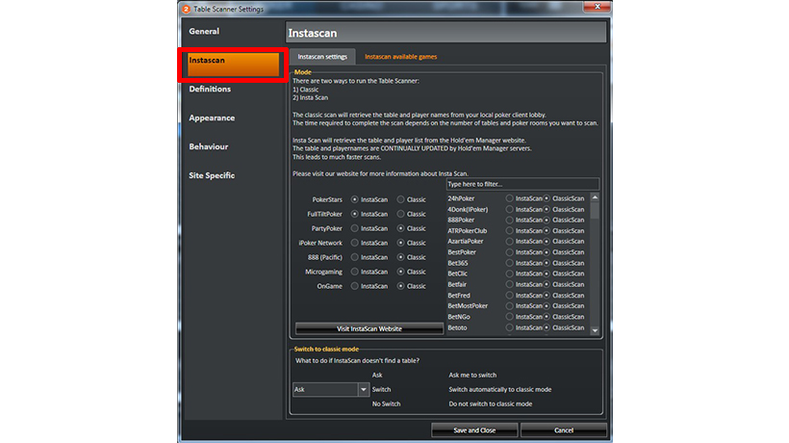This screenshot has height=443, width=789.
Task: Set PartyPoker to InstaScan
Action: pos(355,228)
